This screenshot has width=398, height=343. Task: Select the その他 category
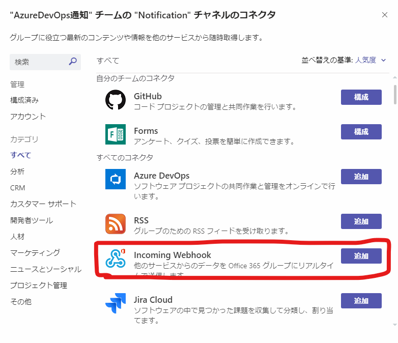tap(21, 302)
